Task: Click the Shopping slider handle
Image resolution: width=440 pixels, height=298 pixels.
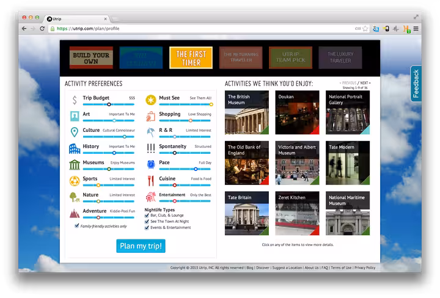Action: (190, 120)
